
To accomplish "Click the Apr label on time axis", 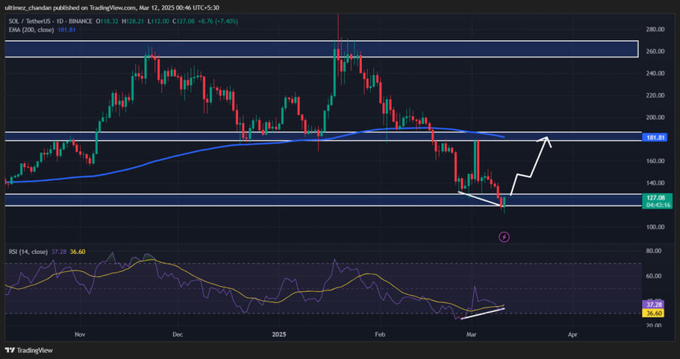I will (573, 332).
